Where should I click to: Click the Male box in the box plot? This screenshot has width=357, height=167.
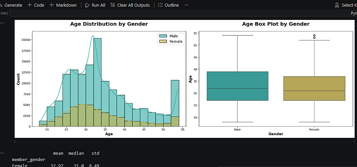coord(237,86)
